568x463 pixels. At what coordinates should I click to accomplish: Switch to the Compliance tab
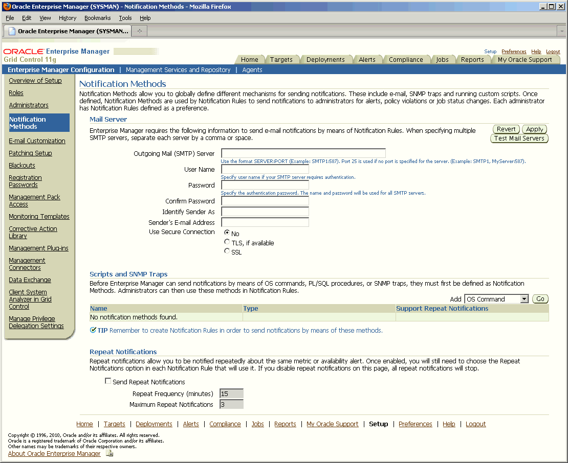pos(406,60)
